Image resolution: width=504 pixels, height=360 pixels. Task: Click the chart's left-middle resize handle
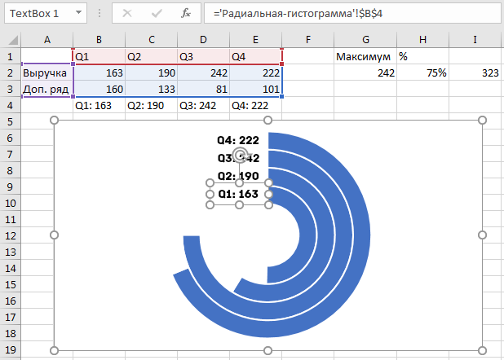click(x=55, y=235)
